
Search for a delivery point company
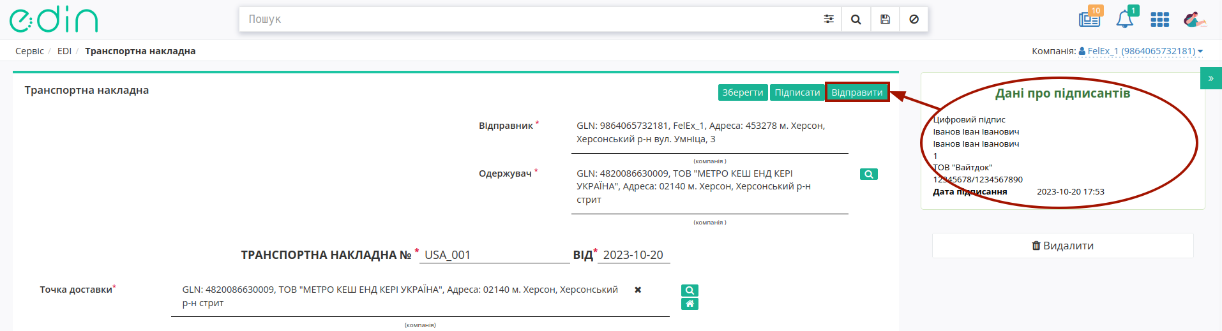(x=690, y=290)
